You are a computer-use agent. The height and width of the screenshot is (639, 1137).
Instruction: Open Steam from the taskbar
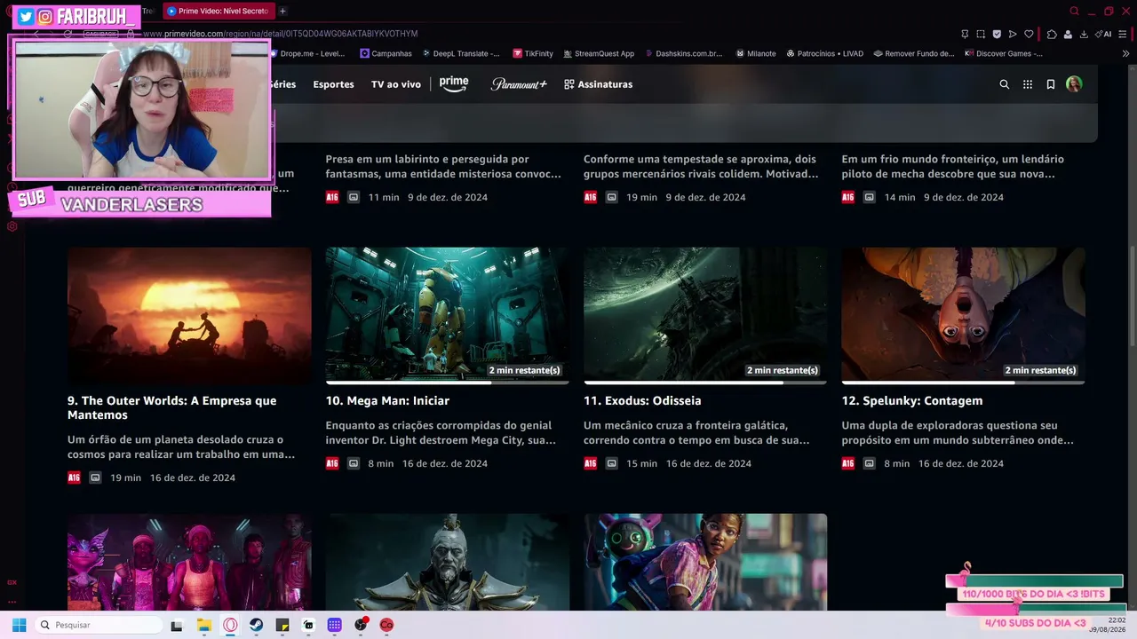pos(256,625)
